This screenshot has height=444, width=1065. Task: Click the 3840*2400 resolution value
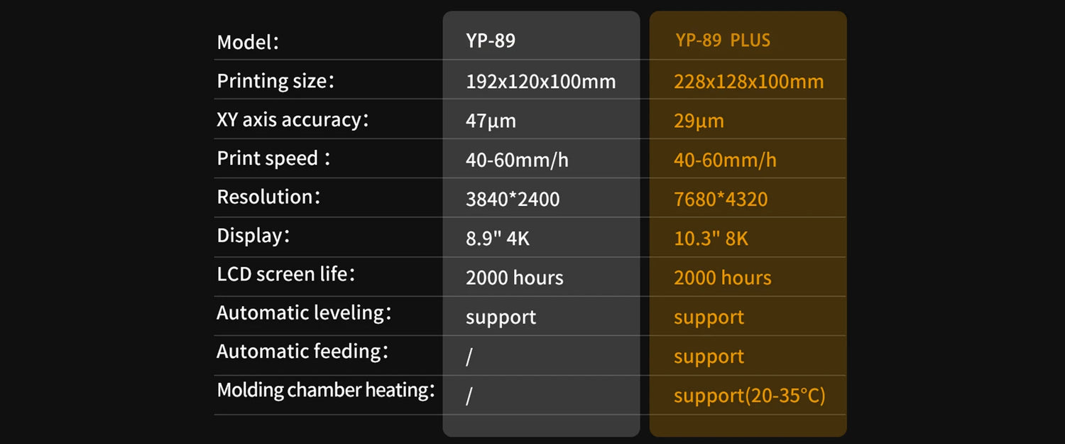click(513, 199)
